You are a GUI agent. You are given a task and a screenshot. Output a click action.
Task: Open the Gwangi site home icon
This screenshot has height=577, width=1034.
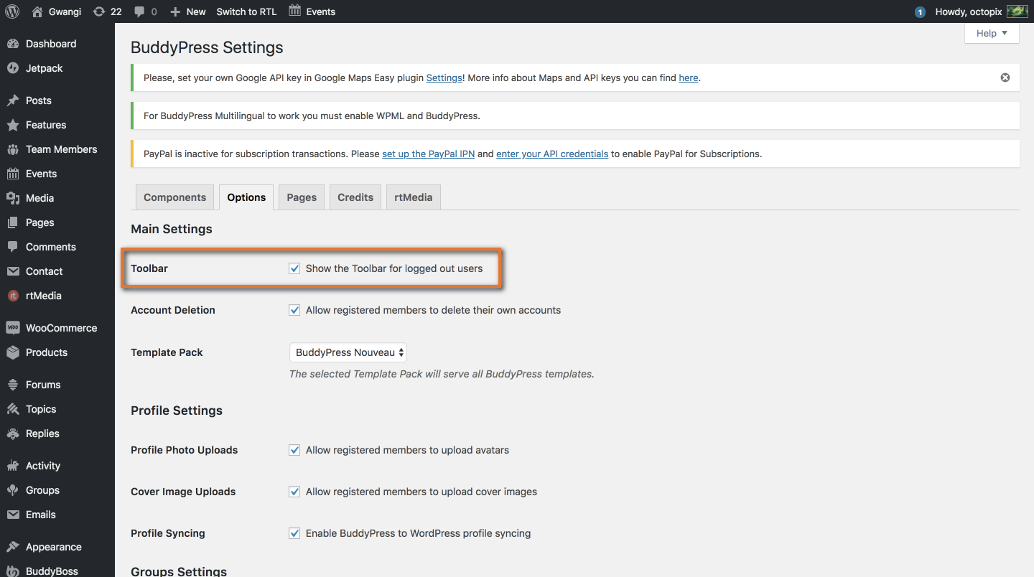pos(37,11)
